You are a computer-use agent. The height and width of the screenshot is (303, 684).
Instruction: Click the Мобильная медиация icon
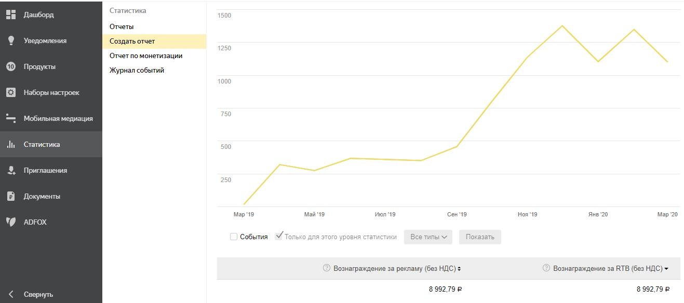click(11, 118)
